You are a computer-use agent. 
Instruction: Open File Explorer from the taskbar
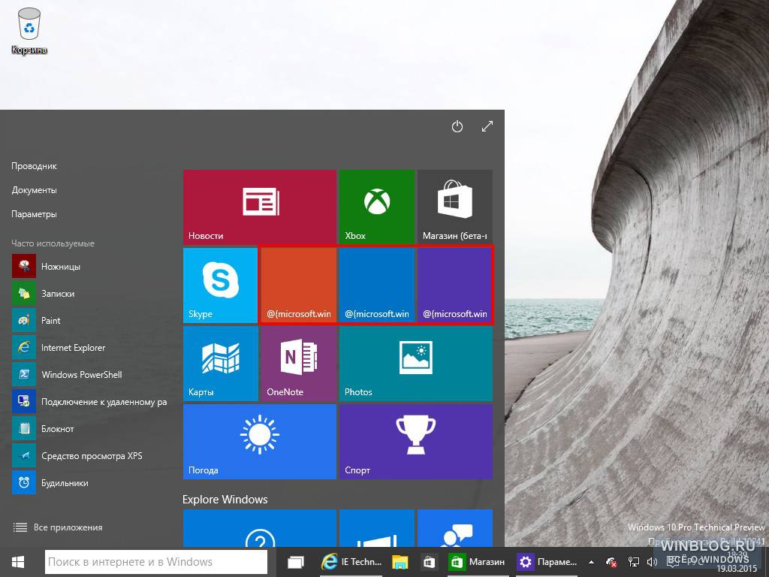(400, 562)
